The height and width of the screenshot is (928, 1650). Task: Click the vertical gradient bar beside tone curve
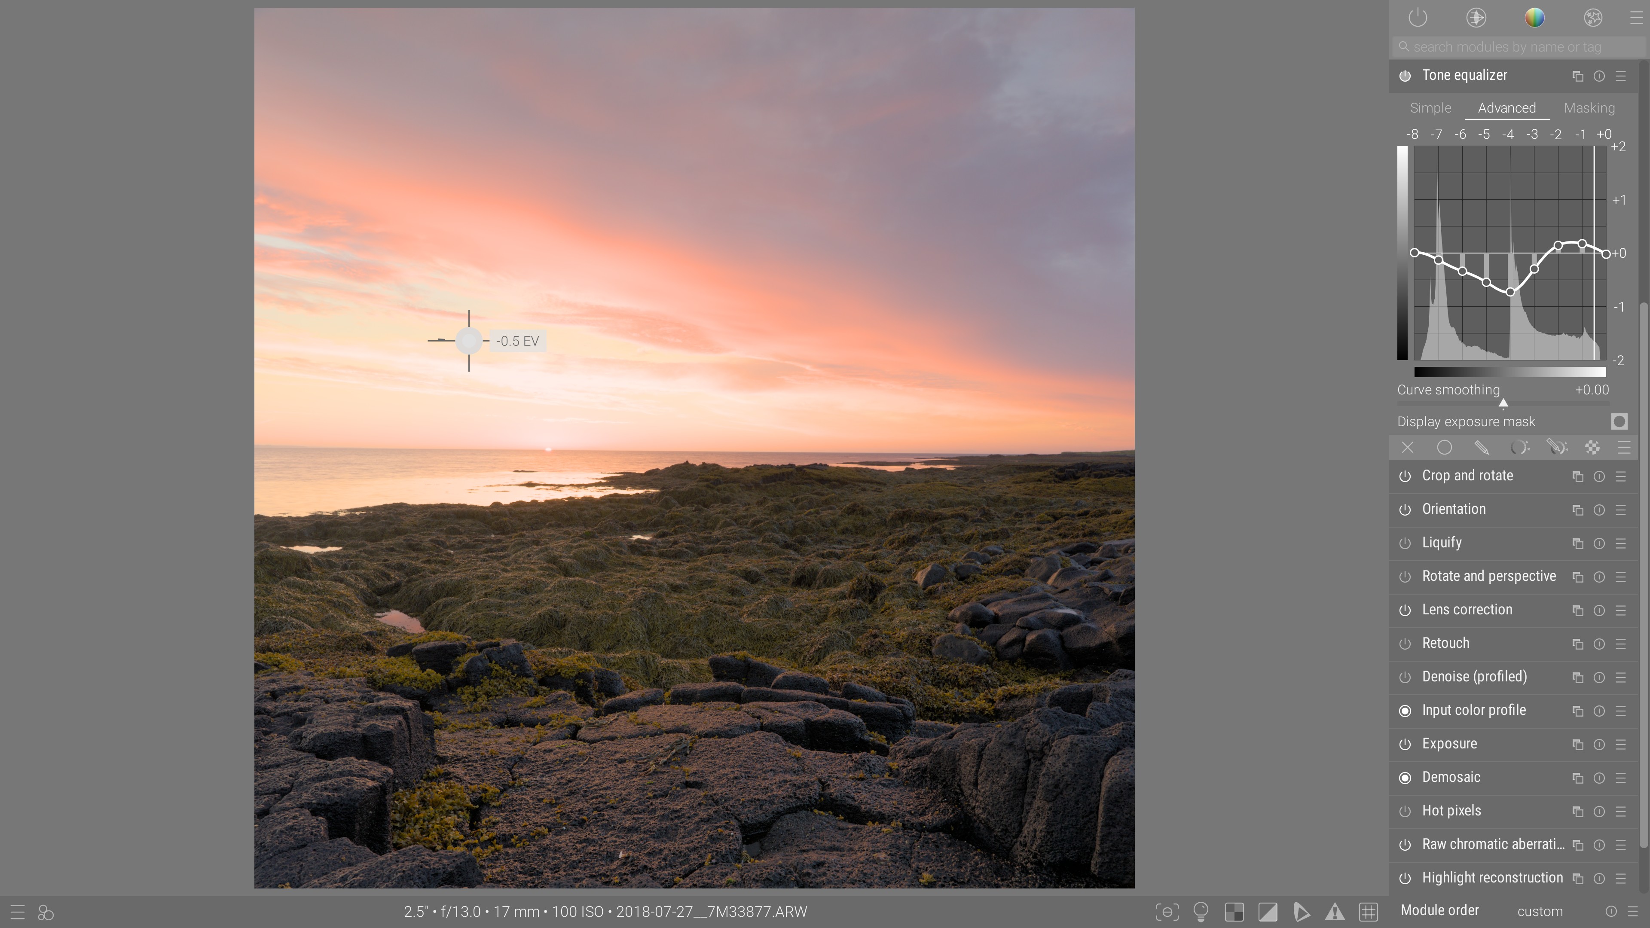(1402, 253)
